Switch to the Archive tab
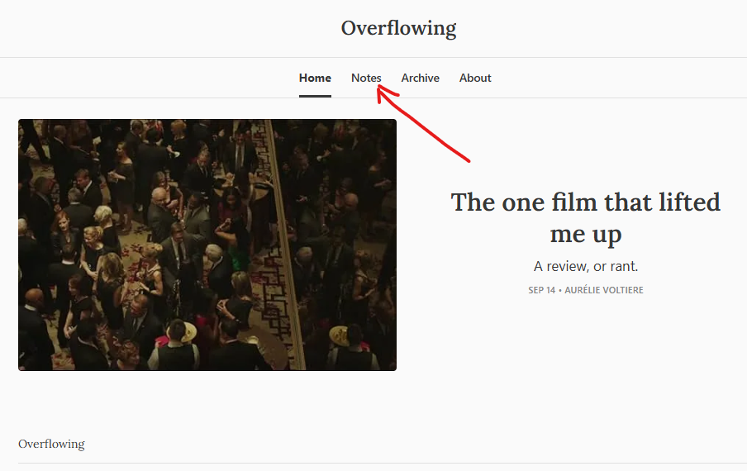747x471 pixels. [420, 78]
